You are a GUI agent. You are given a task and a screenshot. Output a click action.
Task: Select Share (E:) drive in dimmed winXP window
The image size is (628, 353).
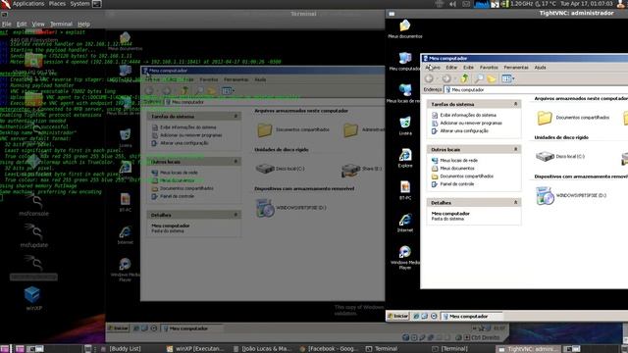(361, 170)
